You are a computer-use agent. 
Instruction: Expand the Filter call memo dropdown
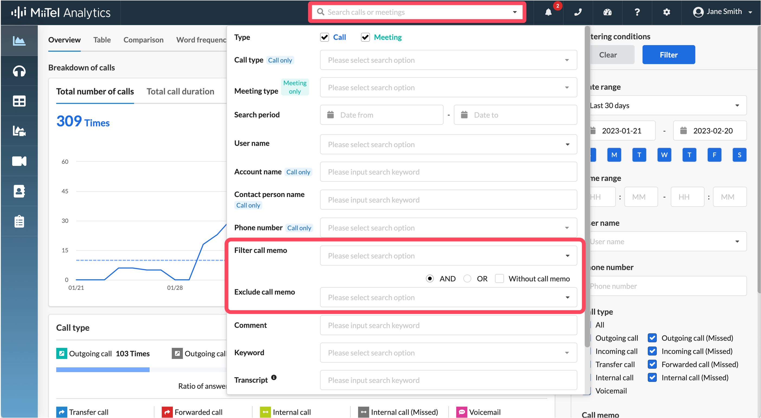[448, 256]
